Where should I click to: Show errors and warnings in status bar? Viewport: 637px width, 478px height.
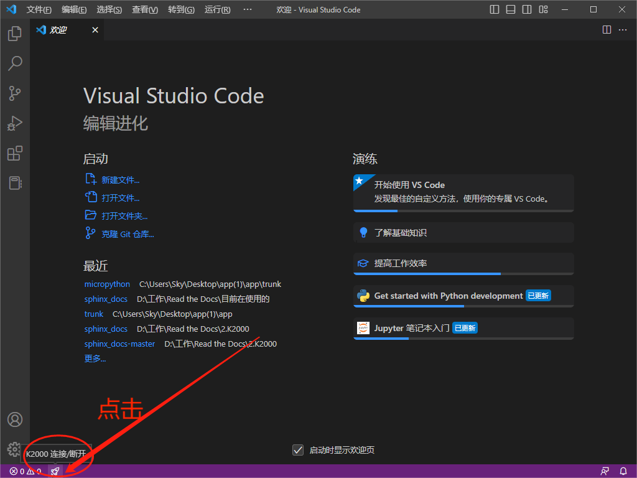(25, 471)
